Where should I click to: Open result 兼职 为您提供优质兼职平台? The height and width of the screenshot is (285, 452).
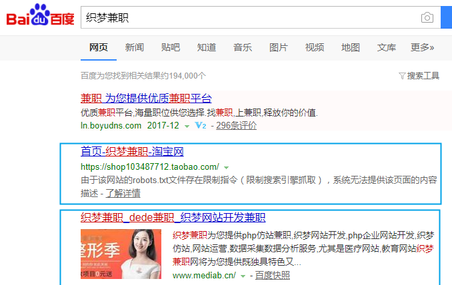point(146,99)
